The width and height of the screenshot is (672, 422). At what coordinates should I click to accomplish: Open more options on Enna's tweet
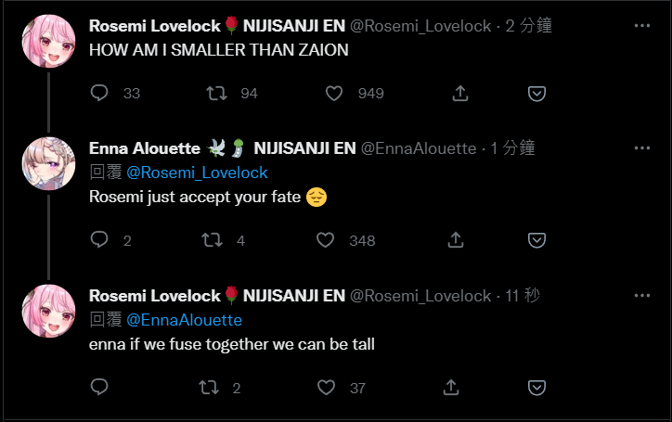642,147
